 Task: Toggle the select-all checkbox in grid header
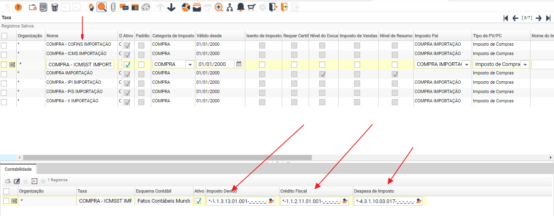4,36
